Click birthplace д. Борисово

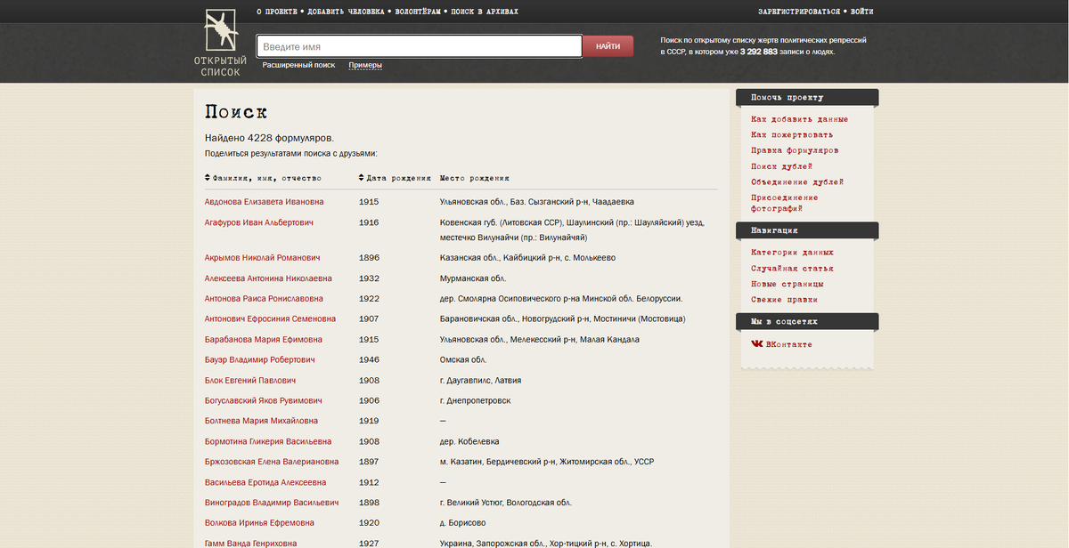pos(463,523)
